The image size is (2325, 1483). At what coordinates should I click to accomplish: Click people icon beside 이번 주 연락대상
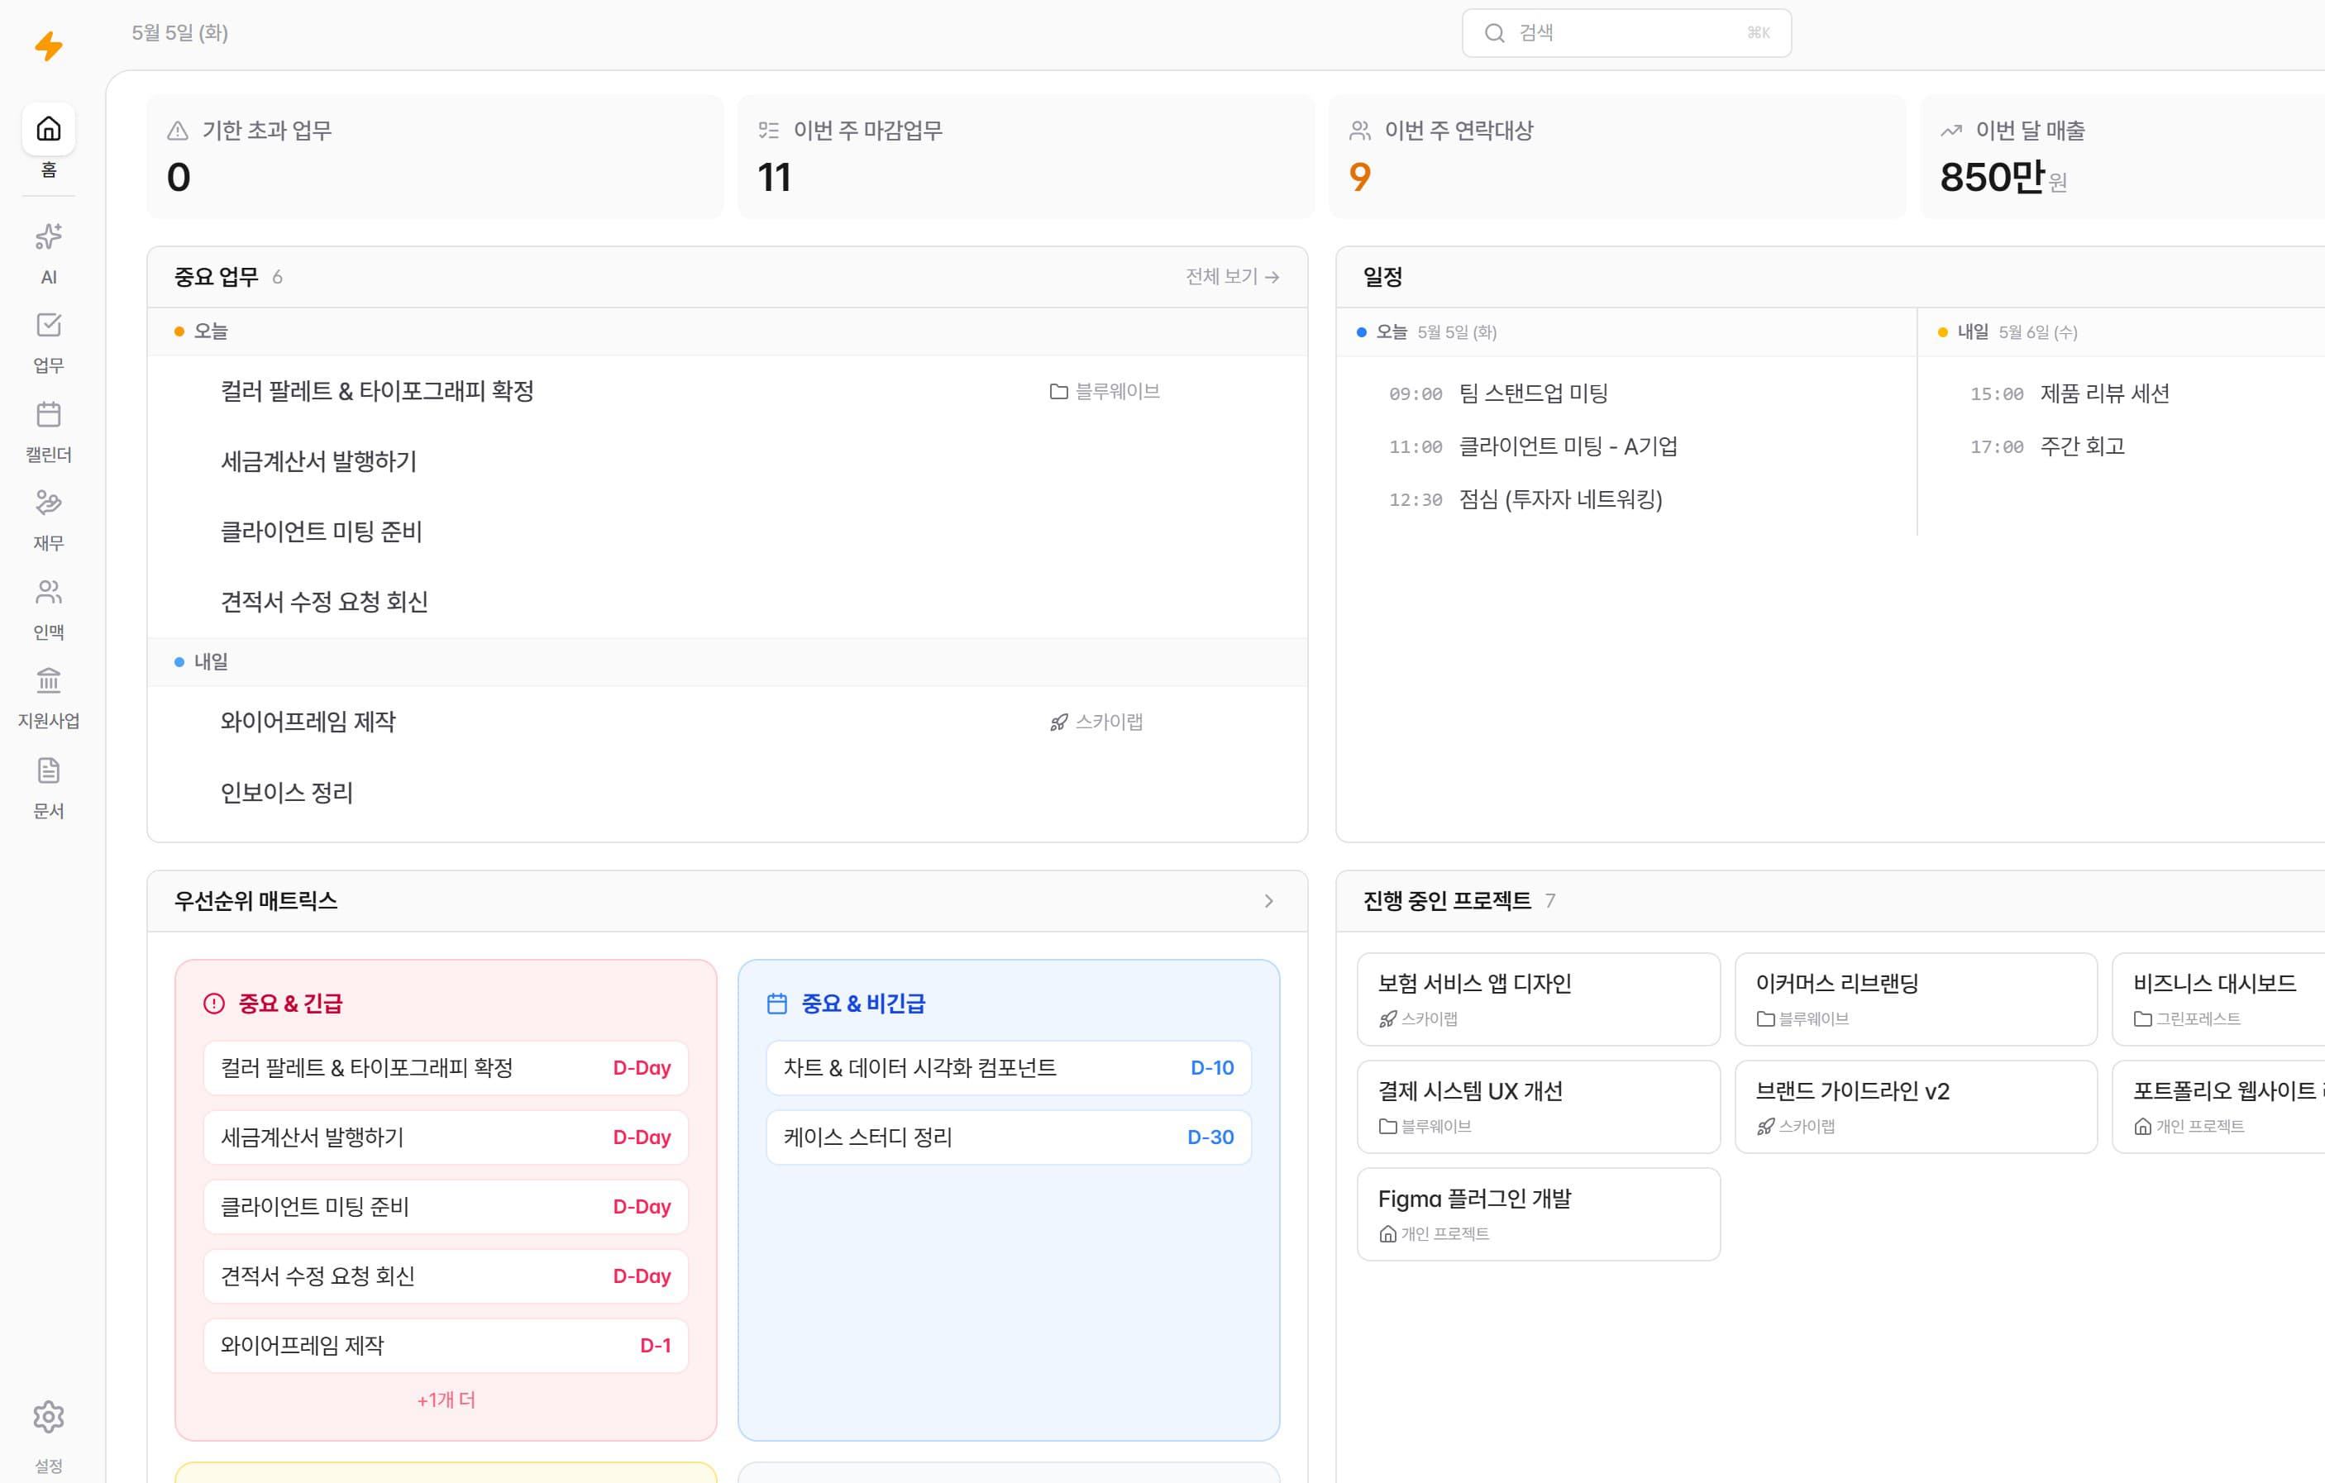click(x=1359, y=131)
